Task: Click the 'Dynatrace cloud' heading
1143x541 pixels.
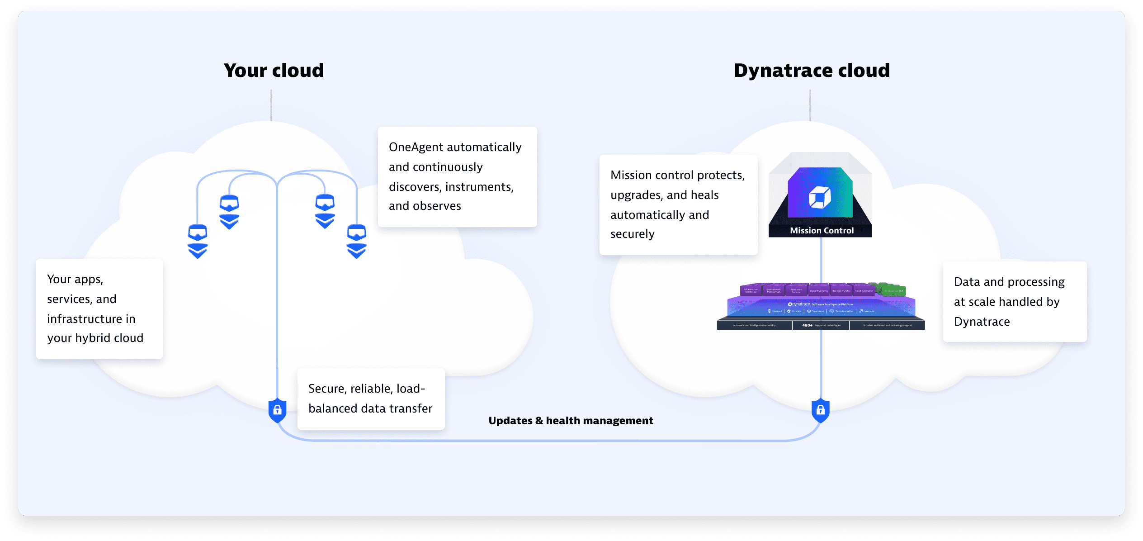Action: [812, 71]
